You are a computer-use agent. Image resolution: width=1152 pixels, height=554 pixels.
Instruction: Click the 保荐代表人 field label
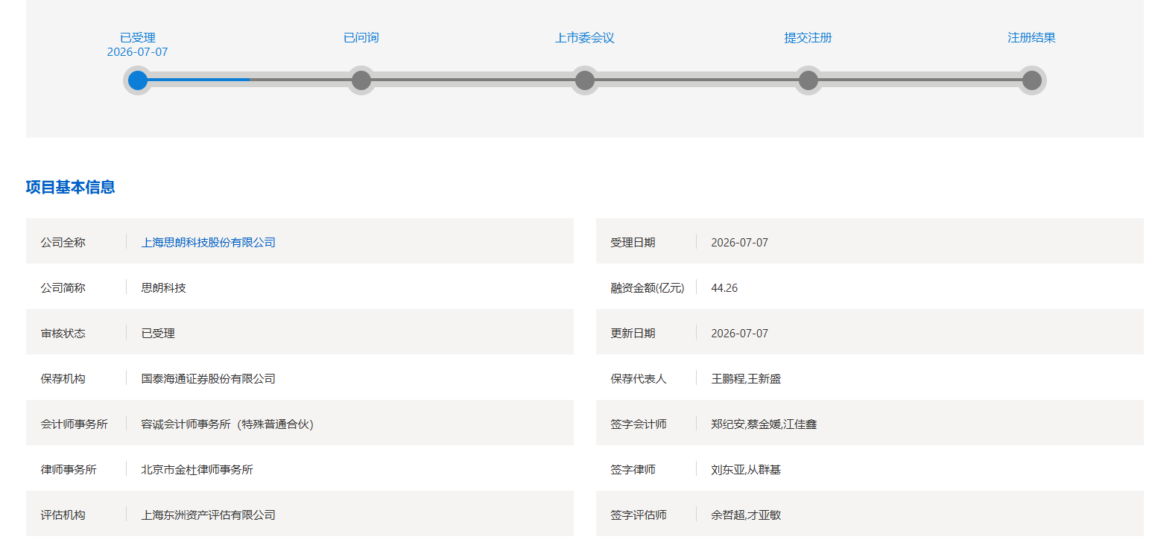639,379
